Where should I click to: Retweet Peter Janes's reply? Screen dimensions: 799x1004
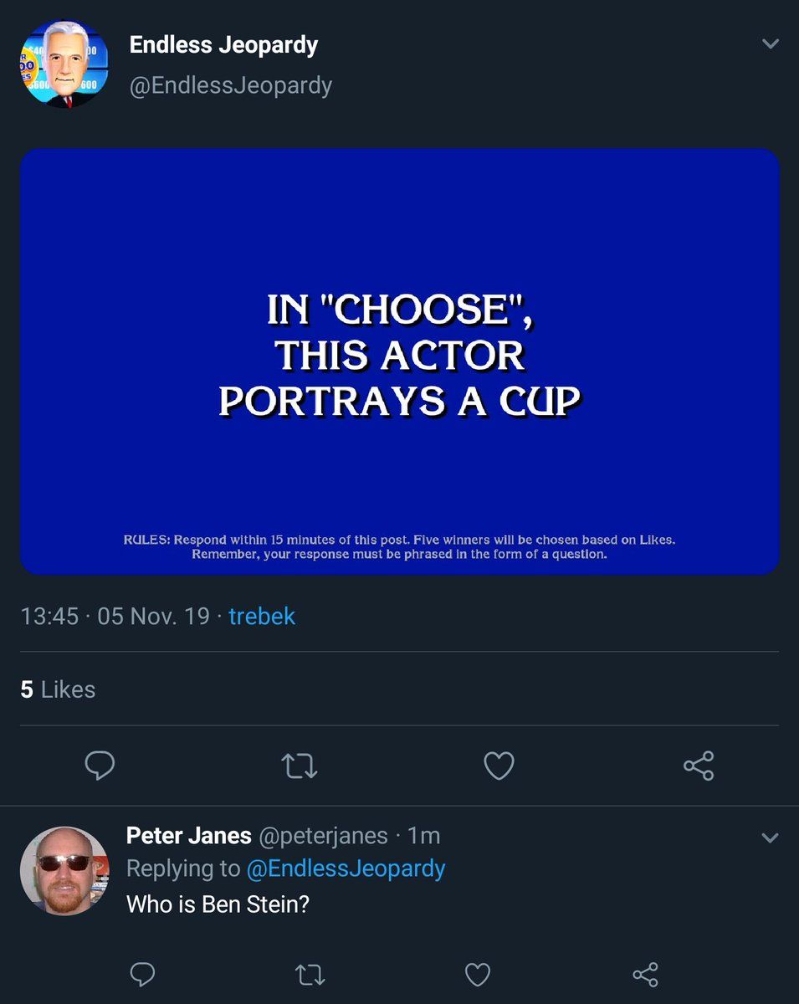310,974
